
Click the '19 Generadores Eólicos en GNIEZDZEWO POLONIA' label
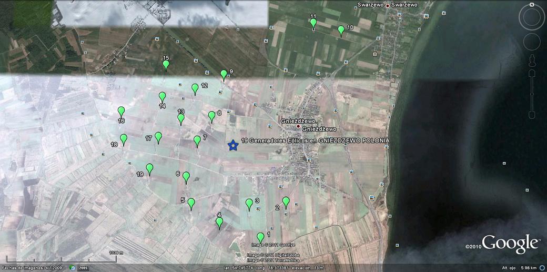pos(315,140)
